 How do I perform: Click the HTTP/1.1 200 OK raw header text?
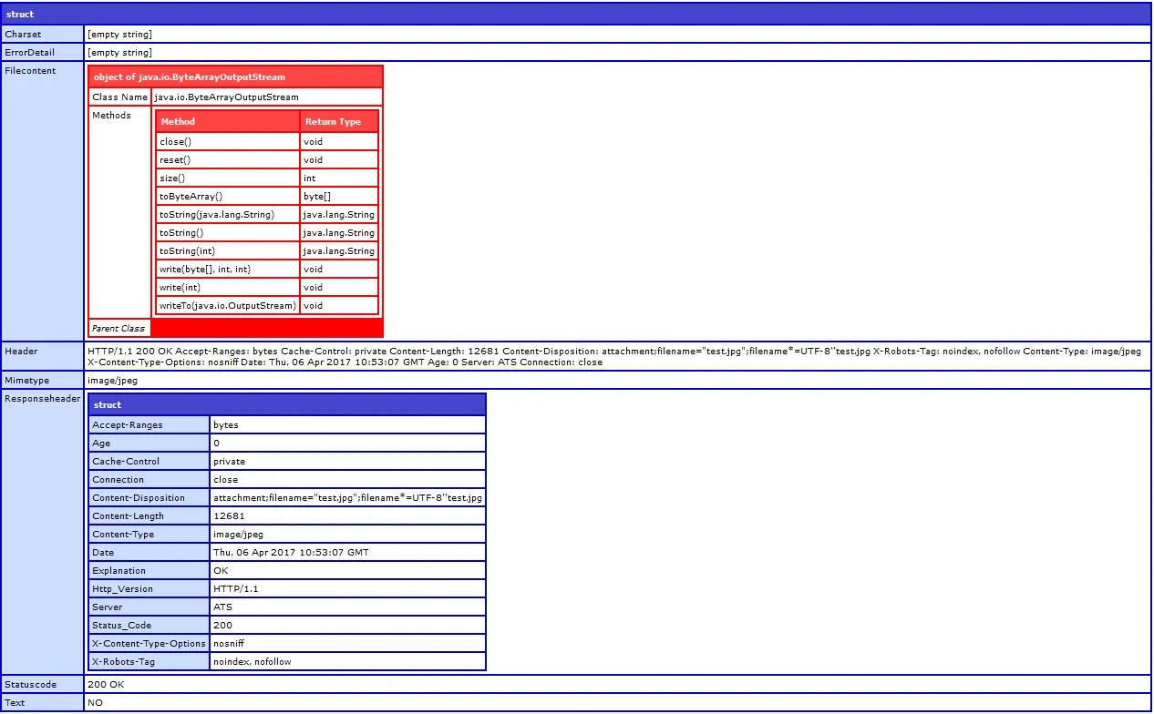pyautogui.click(x=613, y=356)
